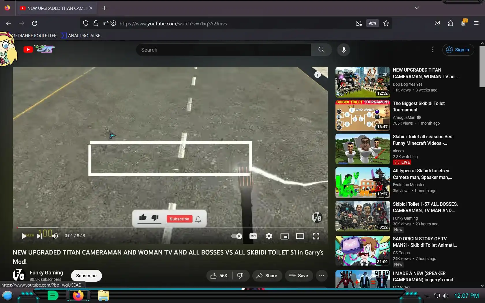Viewport: 485px width, 303px height.
Task: Open I MADE A NEW SPEAKER CAMERAMAN title
Action: 423,276
